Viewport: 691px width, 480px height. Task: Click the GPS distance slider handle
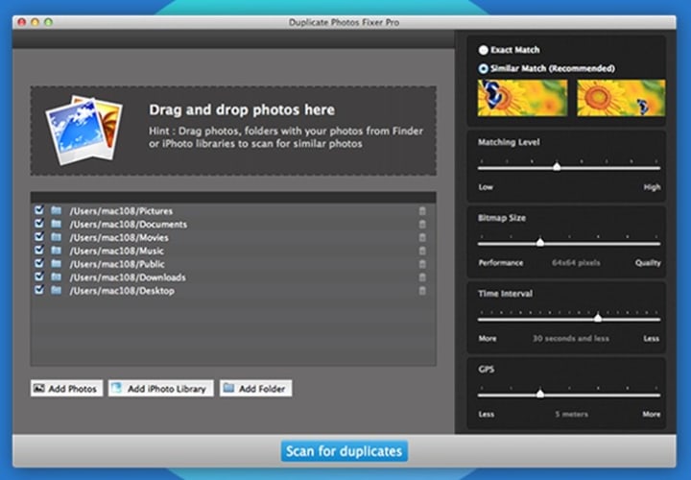(540, 394)
